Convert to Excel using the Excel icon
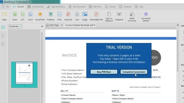The width and height of the screenshot is (184, 103). (15, 16)
